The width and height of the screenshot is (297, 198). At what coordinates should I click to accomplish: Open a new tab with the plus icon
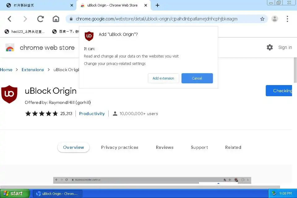(x=157, y=5)
